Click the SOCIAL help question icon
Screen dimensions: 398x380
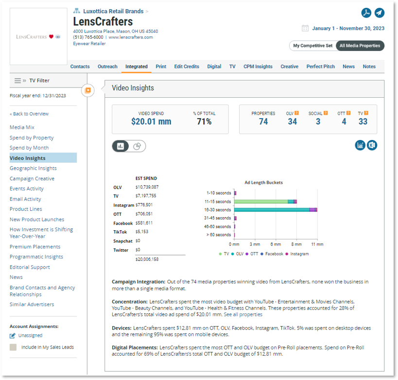(326, 113)
